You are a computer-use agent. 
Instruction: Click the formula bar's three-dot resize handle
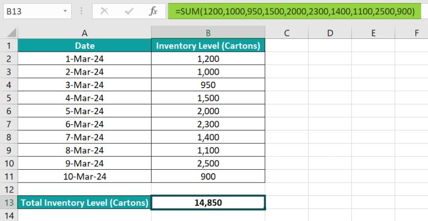pos(82,11)
